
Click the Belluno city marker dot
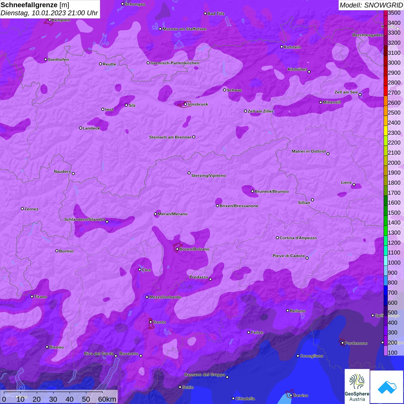[287, 311]
